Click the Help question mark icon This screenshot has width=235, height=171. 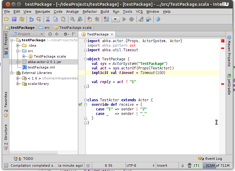pyautogui.click(x=158, y=19)
